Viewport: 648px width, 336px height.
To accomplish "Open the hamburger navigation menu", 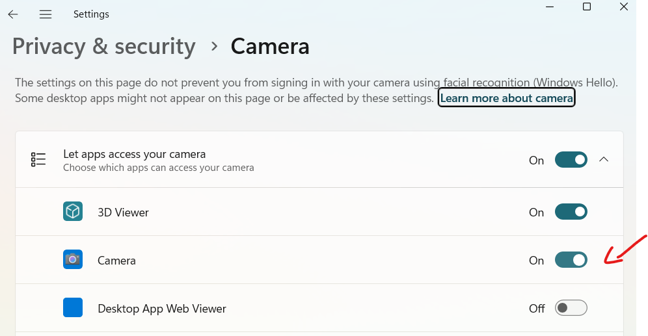I will click(46, 14).
